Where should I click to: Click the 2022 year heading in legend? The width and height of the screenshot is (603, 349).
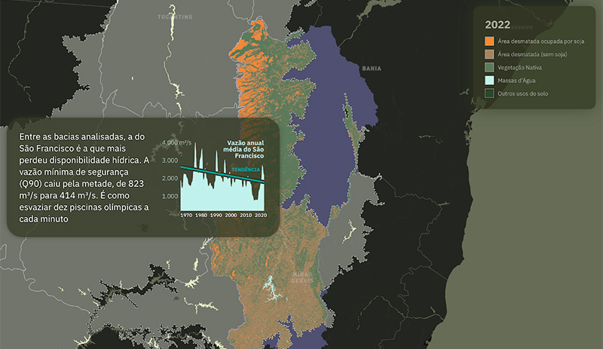(497, 23)
